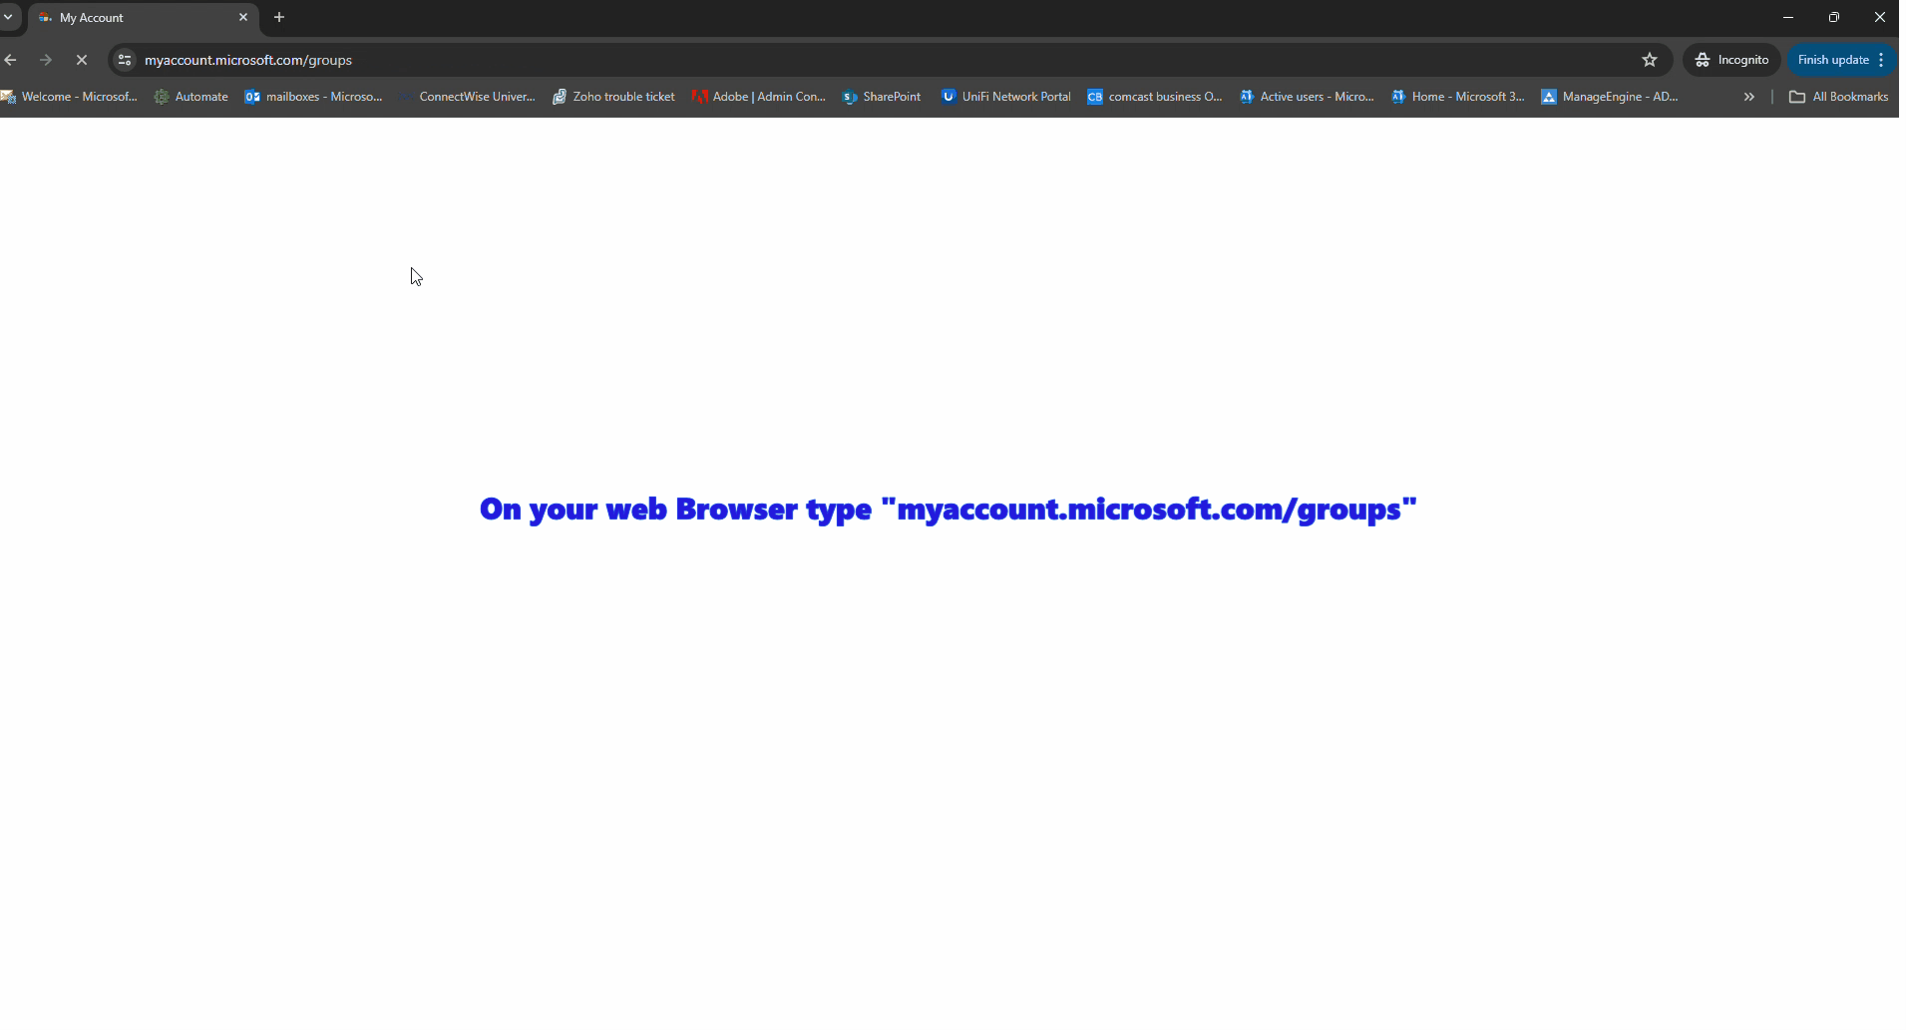Click the browser Forward arrow
Image resolution: width=1906 pixels, height=1030 pixels.
click(46, 60)
